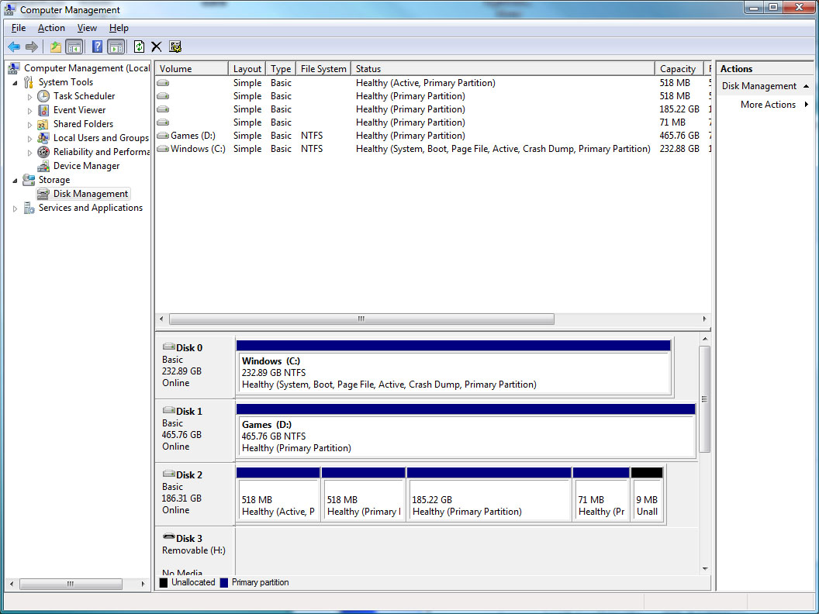Click the disk view vertical scrollbar thumb
Screen dimensions: 819x614
click(x=704, y=399)
